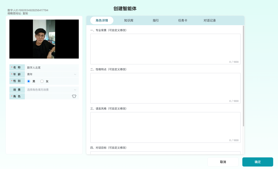The height and width of the screenshot is (169, 278).
Task: Click the 名称 field with 数字人北茗
Action: coord(51,68)
